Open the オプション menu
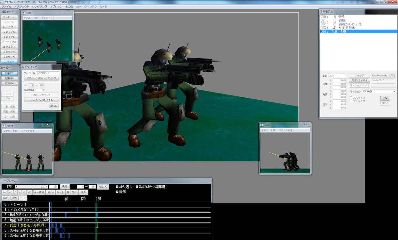The width and height of the screenshot is (398, 240). (x=56, y=7)
